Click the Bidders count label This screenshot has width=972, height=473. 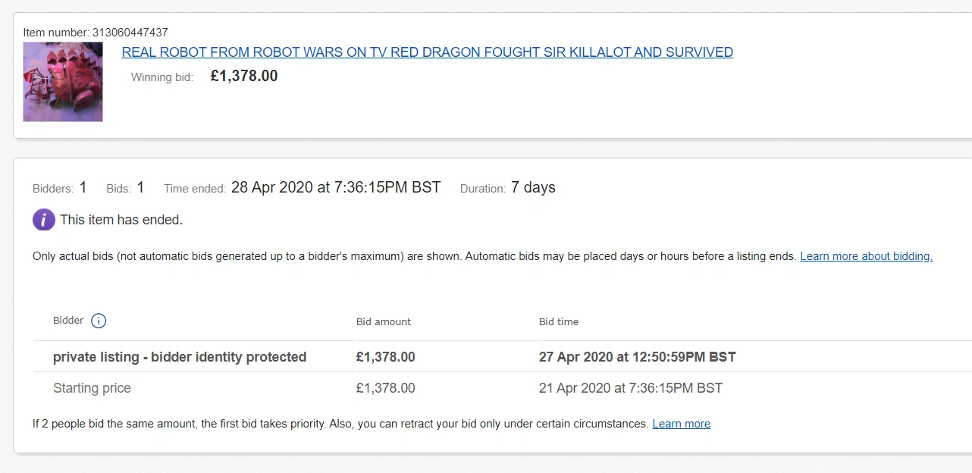click(53, 189)
